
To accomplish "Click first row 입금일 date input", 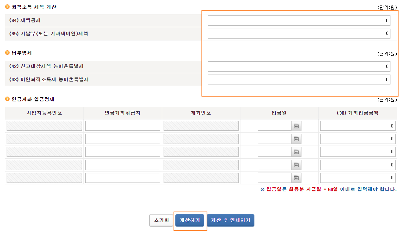I will [x=275, y=126].
